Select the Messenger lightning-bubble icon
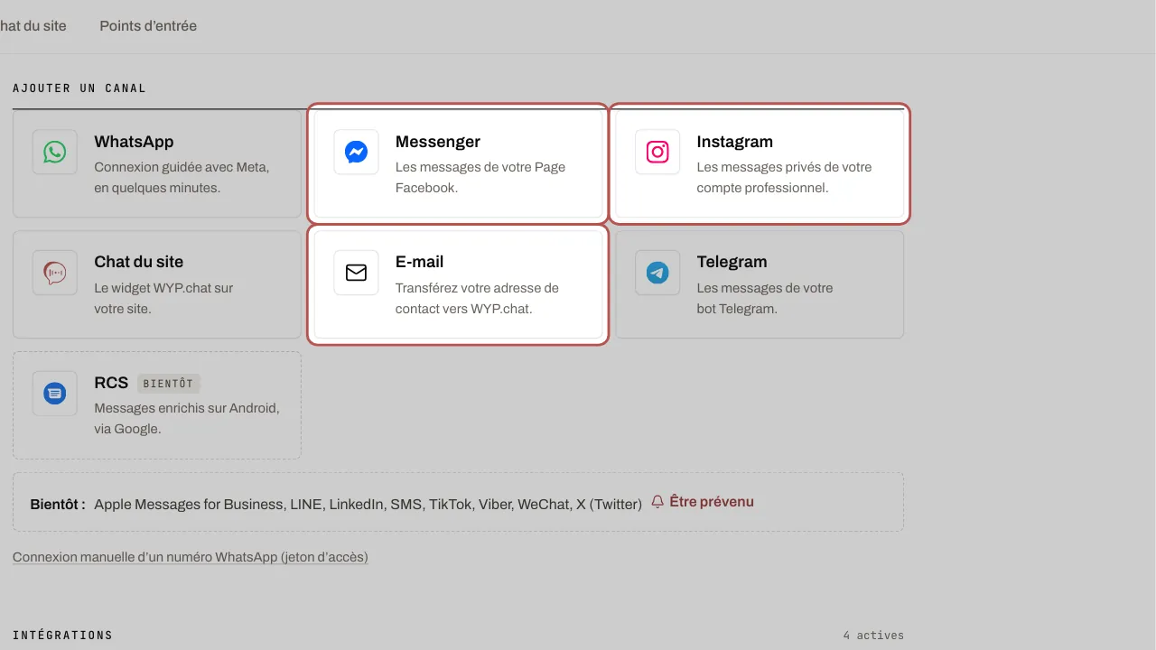The height and width of the screenshot is (650, 1156). tap(356, 152)
